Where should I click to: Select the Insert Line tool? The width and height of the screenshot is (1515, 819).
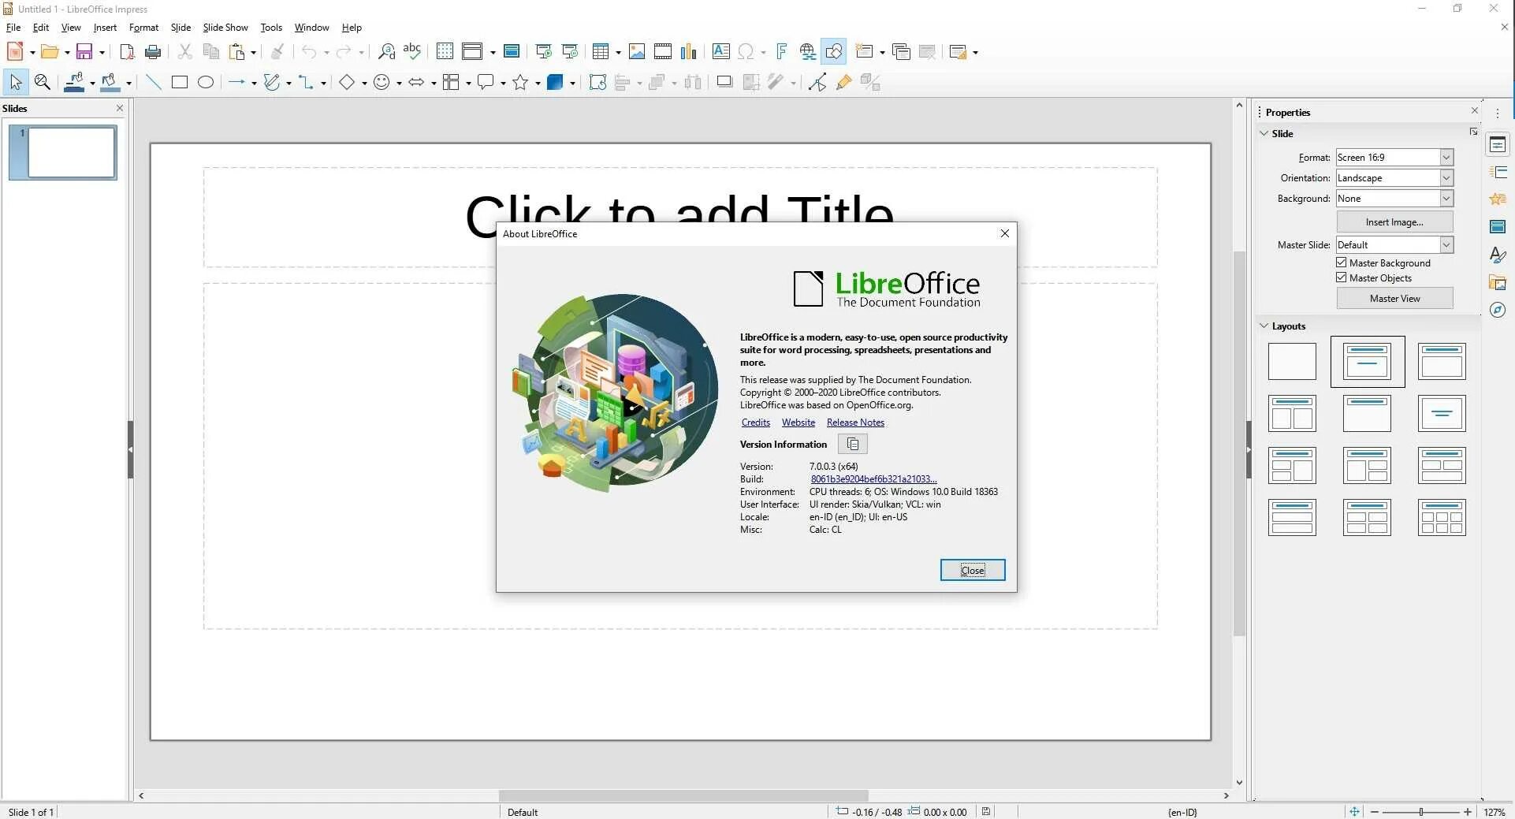pos(154,82)
